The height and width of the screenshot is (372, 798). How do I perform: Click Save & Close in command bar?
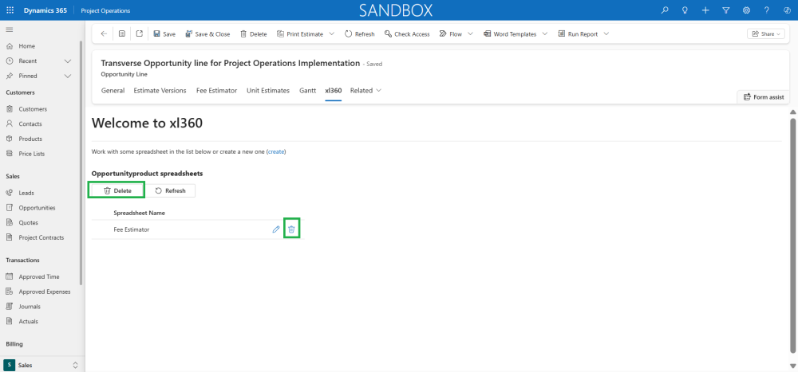[x=207, y=34]
